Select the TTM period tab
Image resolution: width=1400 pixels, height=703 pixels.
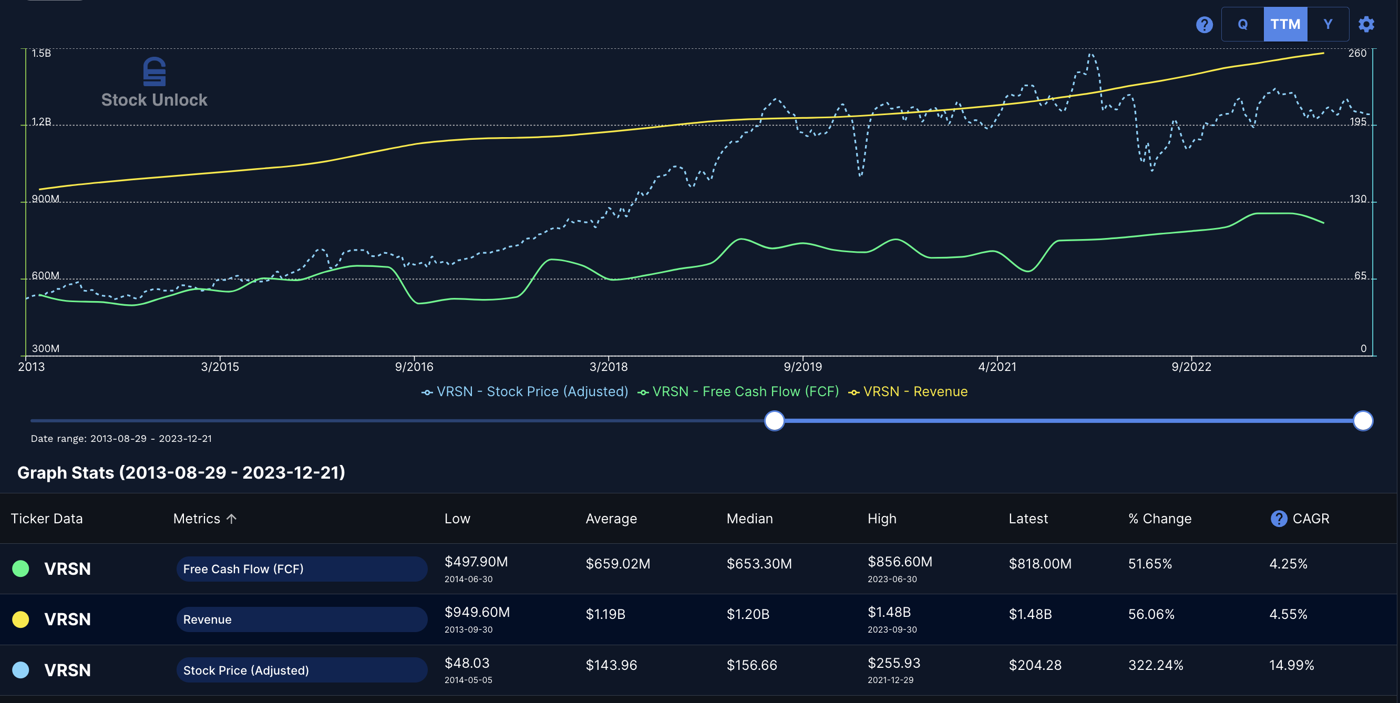(1285, 25)
